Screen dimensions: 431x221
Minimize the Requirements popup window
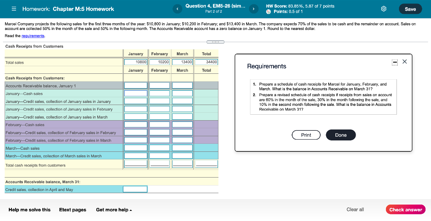coord(395,62)
